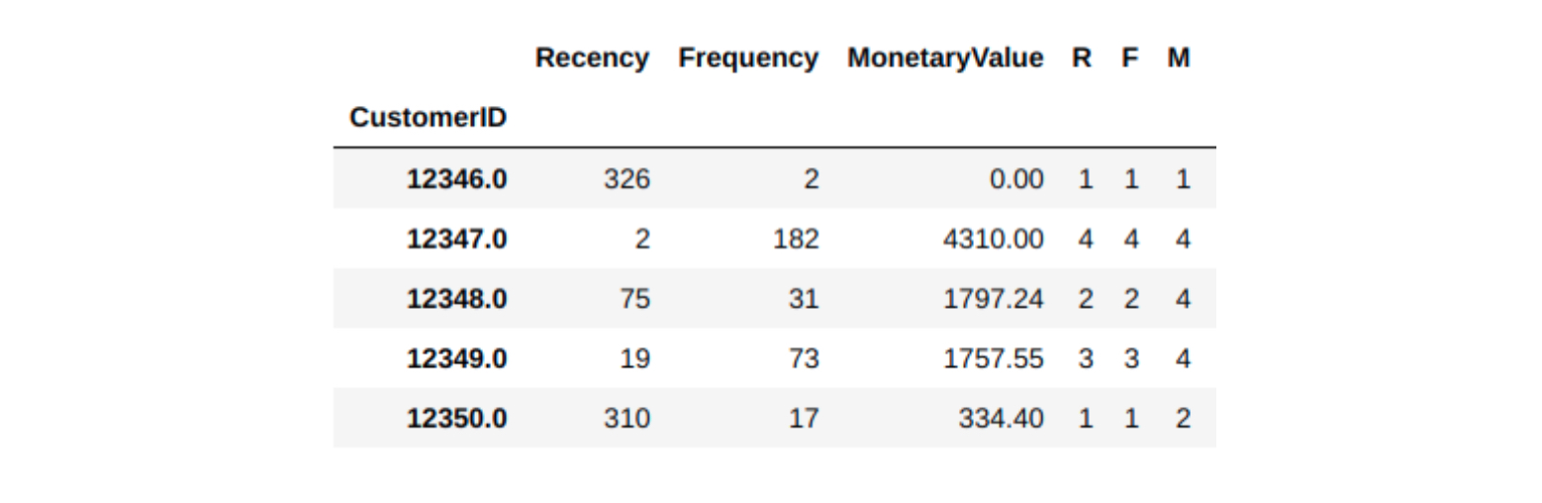Click the Frequency value 31
This screenshot has width=1542, height=503.
[x=804, y=298]
